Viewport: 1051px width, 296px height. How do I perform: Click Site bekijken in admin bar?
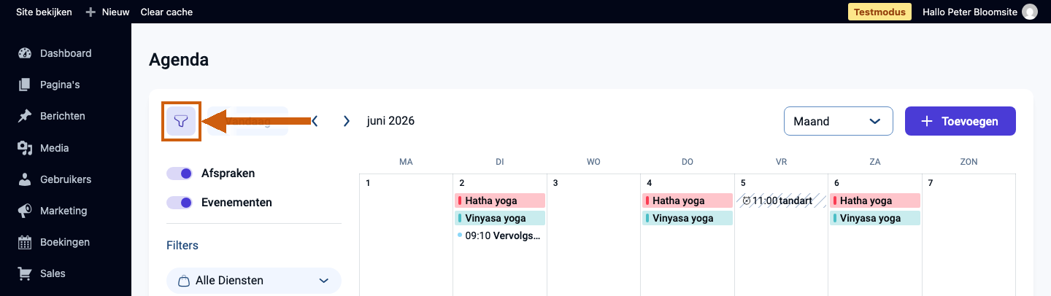[x=44, y=12]
